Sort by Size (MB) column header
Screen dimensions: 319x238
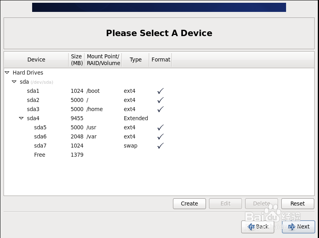pos(77,59)
